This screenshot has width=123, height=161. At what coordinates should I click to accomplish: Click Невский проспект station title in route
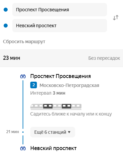54,148
